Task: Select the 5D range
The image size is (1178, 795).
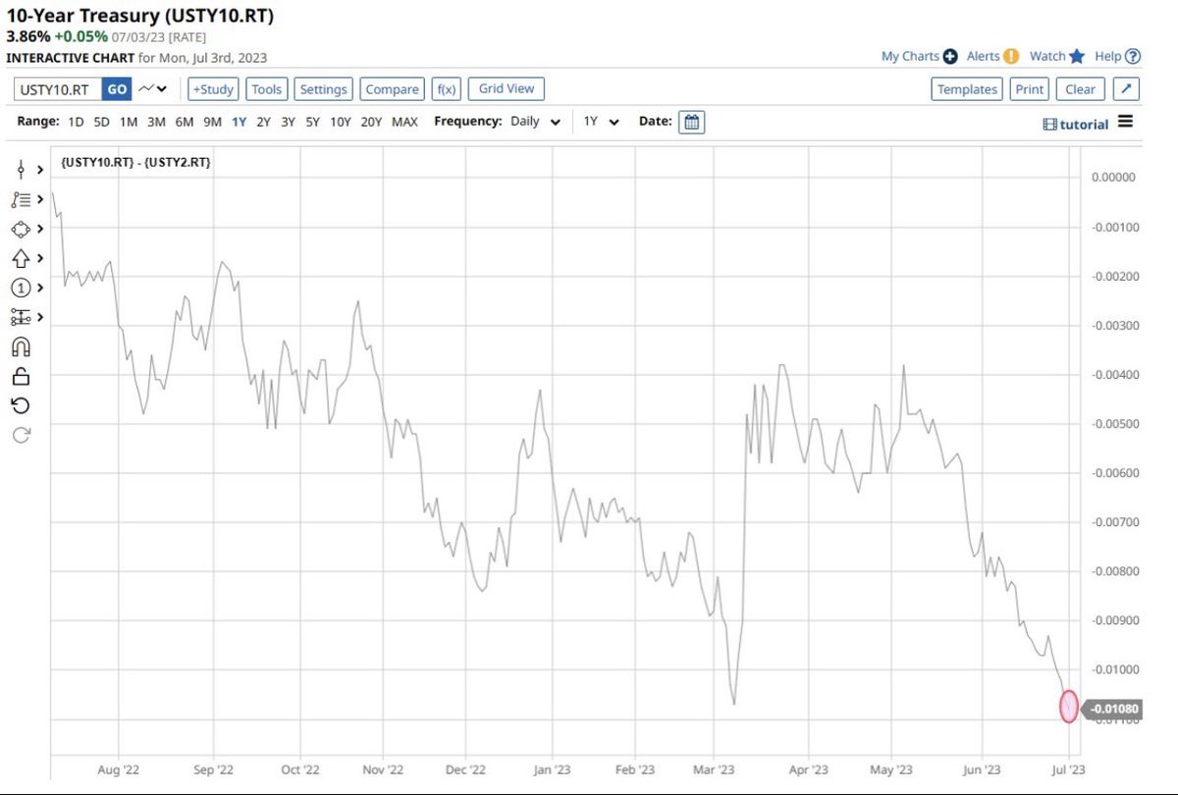Action: (x=102, y=122)
